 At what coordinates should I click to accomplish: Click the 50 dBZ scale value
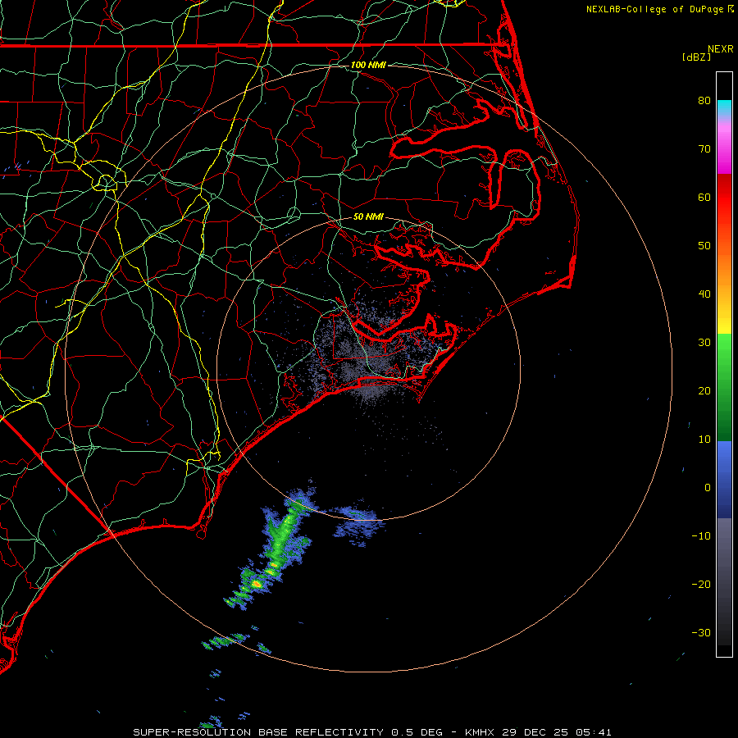point(704,246)
